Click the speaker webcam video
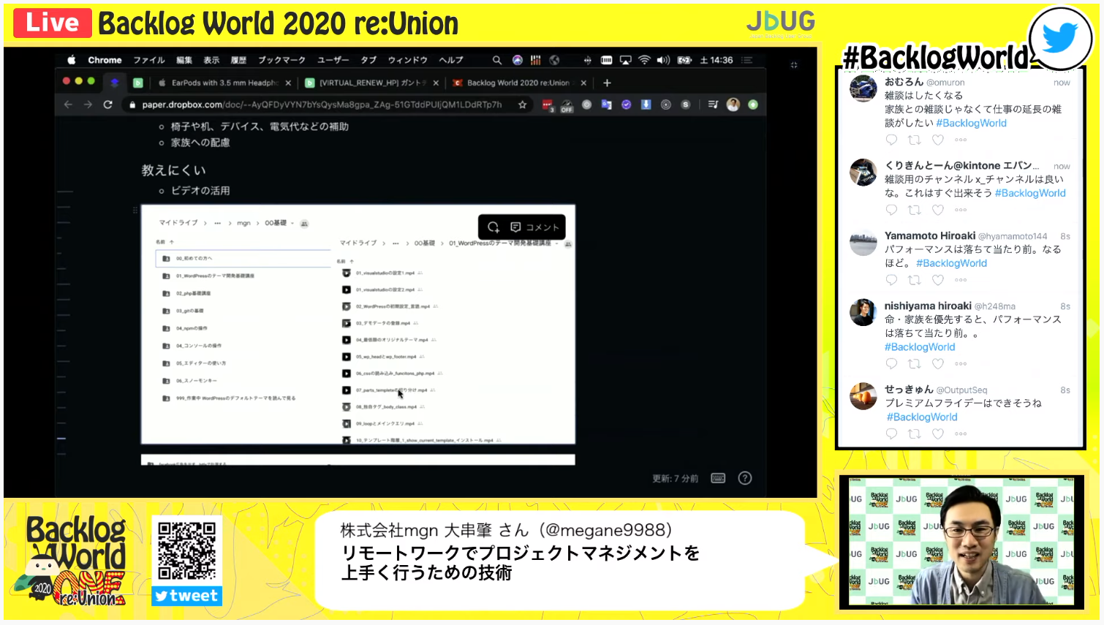Viewport: 1104px width, 625px height. [x=961, y=542]
